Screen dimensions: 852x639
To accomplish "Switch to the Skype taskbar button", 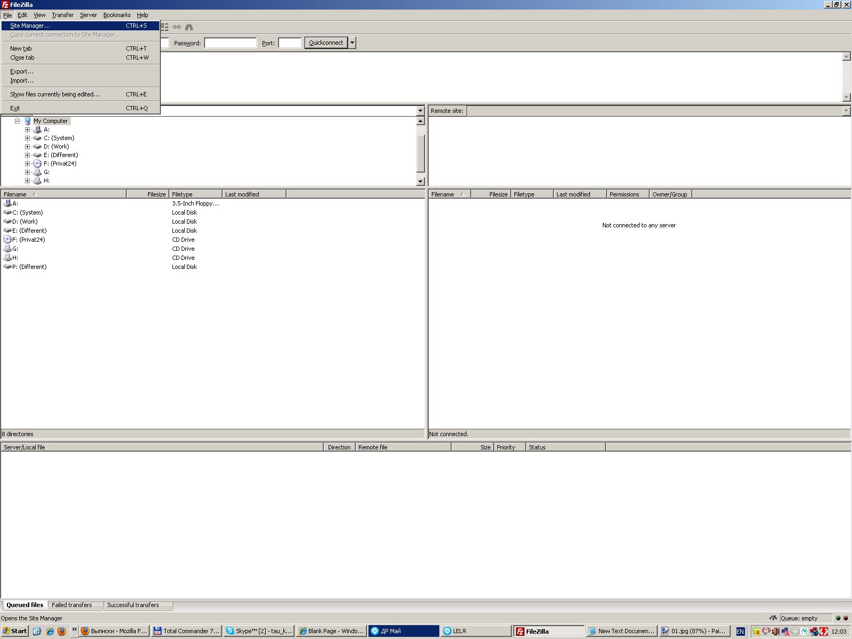I will pyautogui.click(x=259, y=631).
